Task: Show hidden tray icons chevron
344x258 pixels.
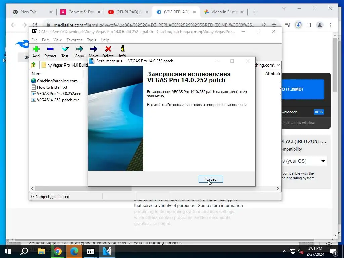Action: pyautogui.click(x=284, y=251)
